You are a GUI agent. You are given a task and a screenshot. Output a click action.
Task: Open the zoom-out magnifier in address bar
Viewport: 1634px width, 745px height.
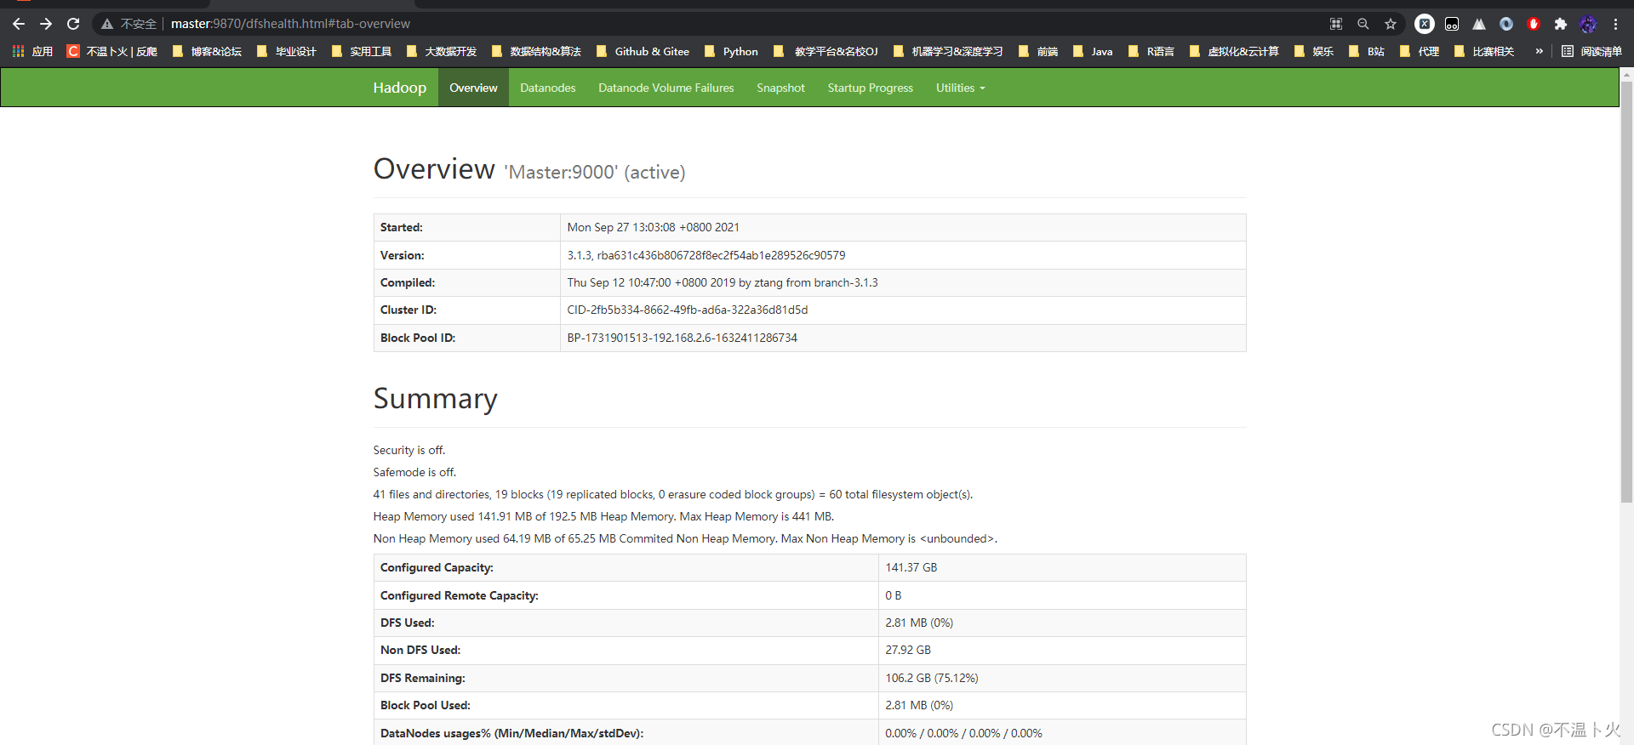pos(1363,24)
